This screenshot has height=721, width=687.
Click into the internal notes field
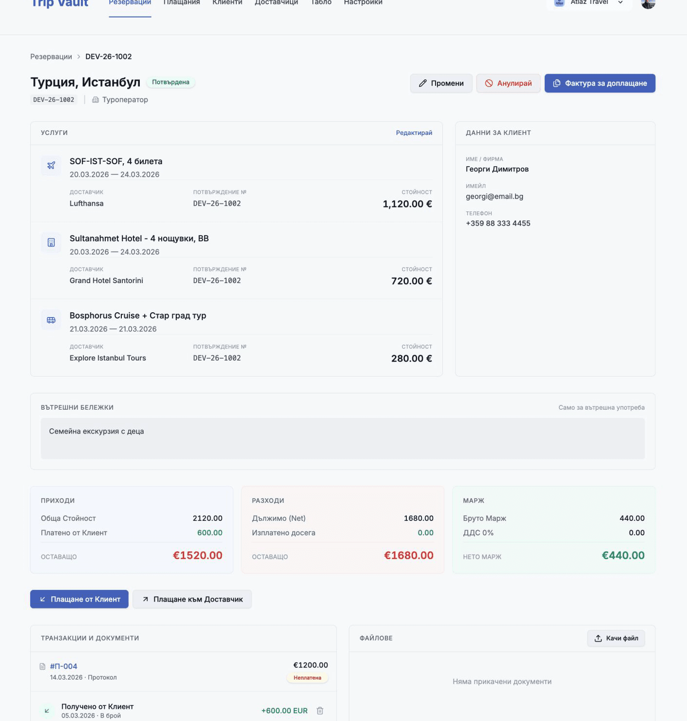click(343, 438)
